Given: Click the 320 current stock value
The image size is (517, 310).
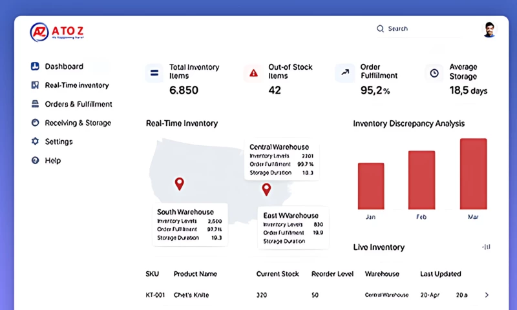Looking at the screenshot, I should point(262,295).
